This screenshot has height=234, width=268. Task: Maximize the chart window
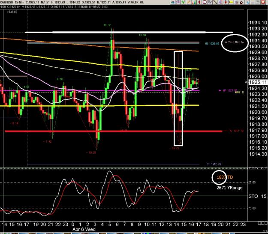tap(258, 2)
